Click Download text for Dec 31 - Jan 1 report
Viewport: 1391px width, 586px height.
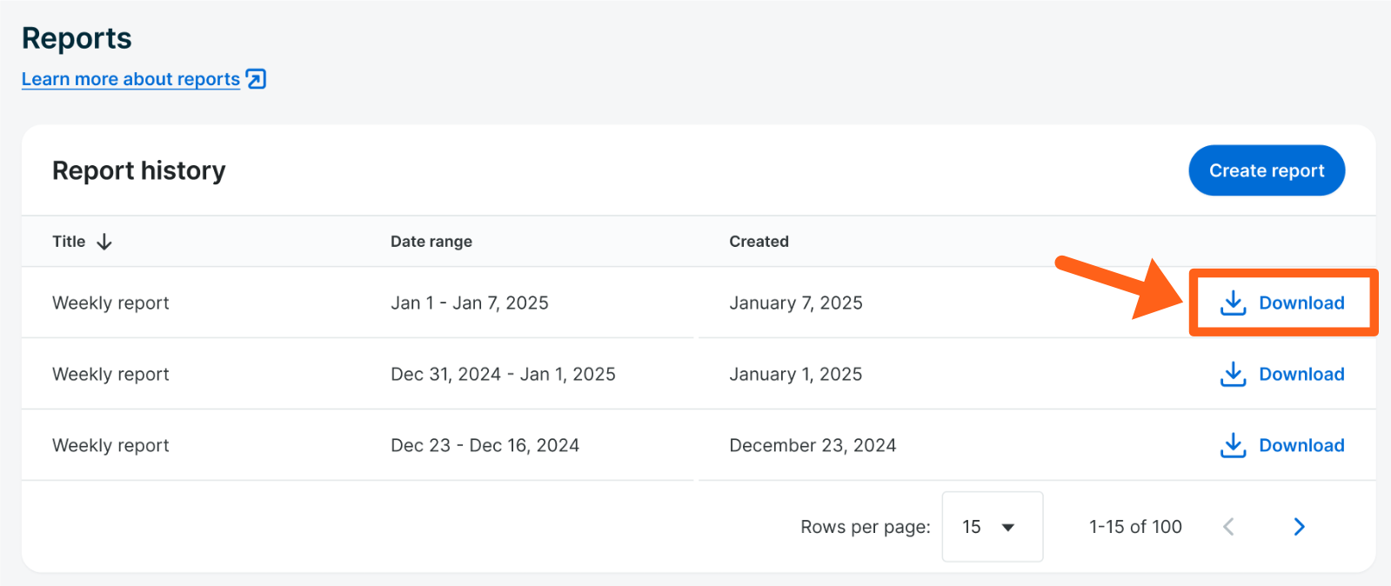click(x=1301, y=374)
